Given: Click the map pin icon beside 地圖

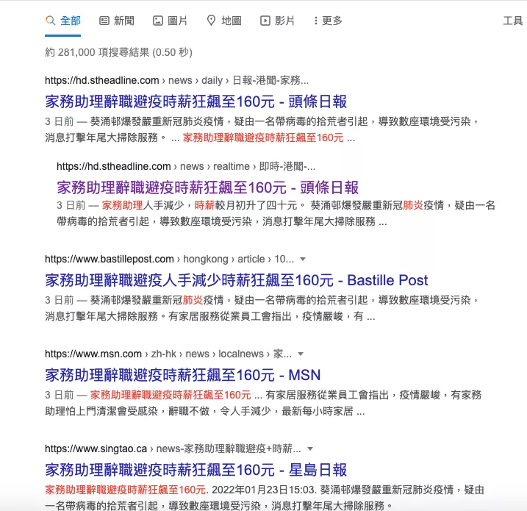Looking at the screenshot, I should coord(211,21).
